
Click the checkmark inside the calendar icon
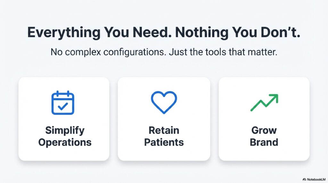[x=63, y=106]
